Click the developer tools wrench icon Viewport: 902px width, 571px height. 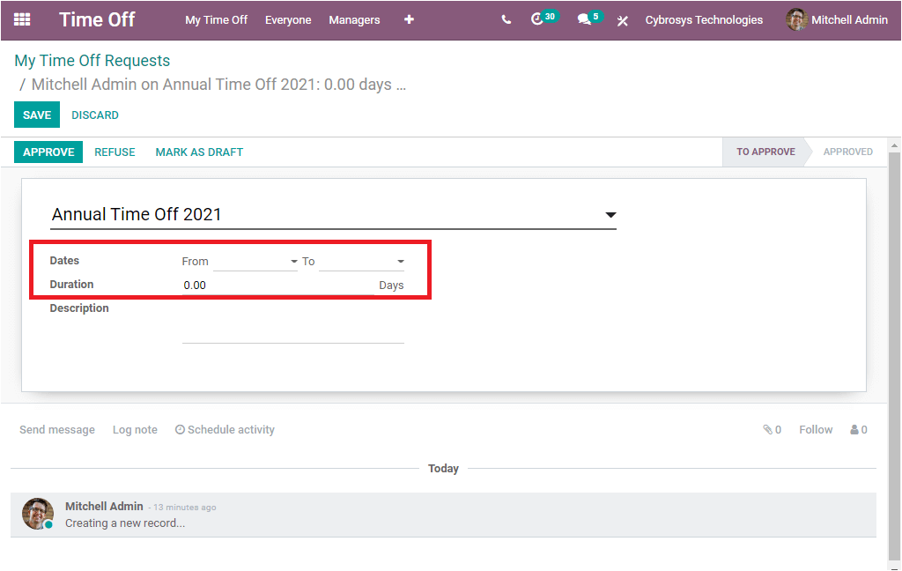pos(623,21)
